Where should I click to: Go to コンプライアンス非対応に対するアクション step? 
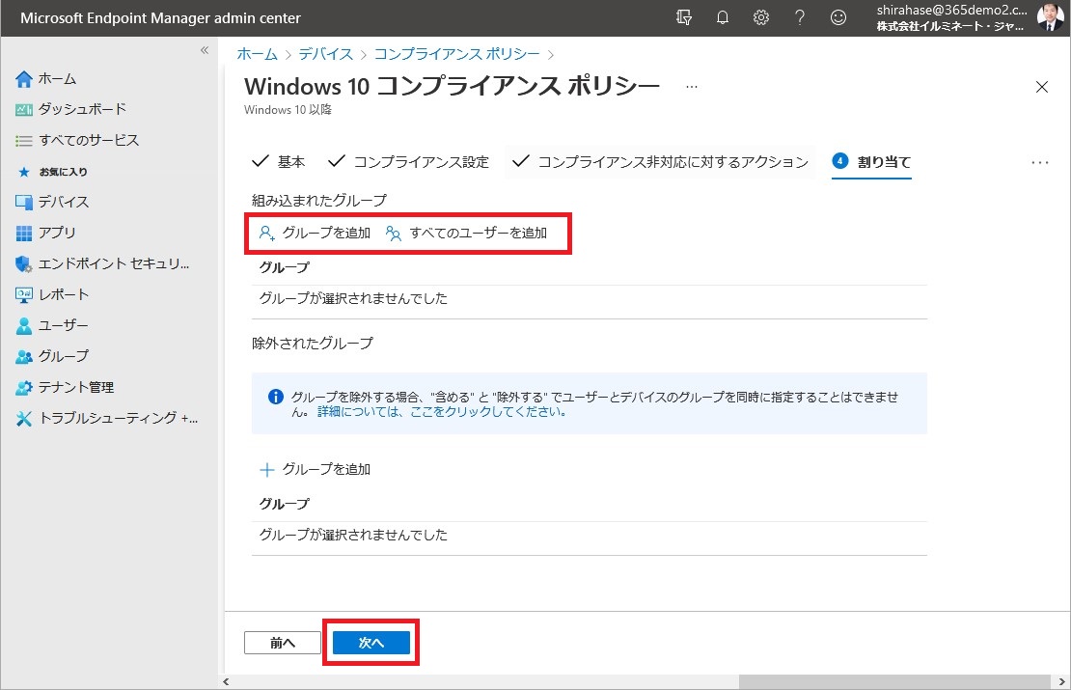(661, 162)
